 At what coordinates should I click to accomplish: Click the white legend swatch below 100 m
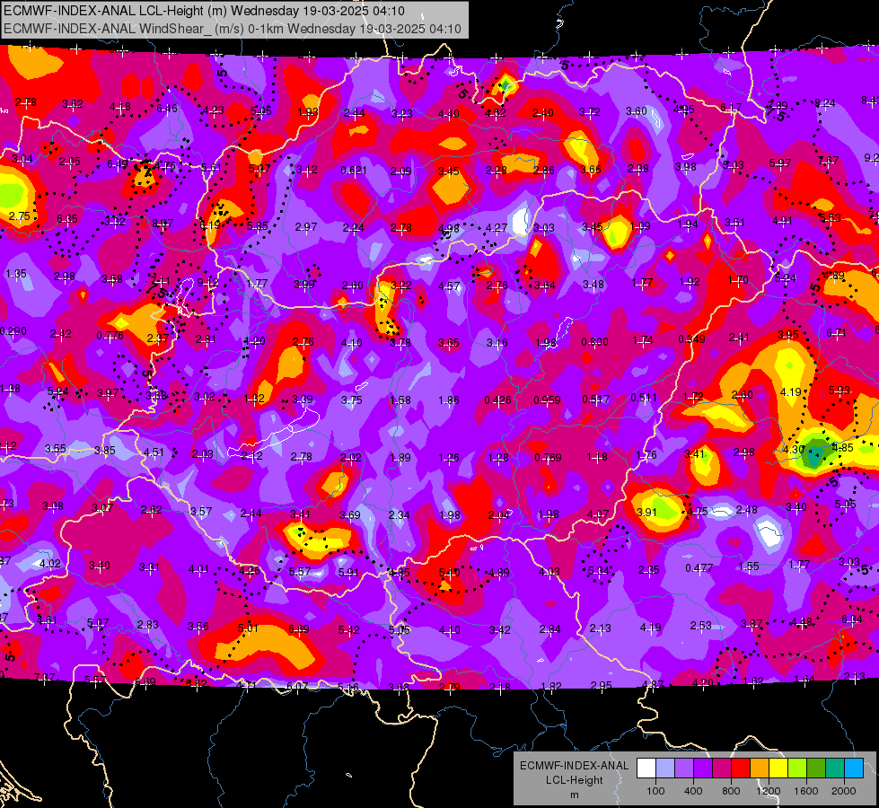pos(646,768)
